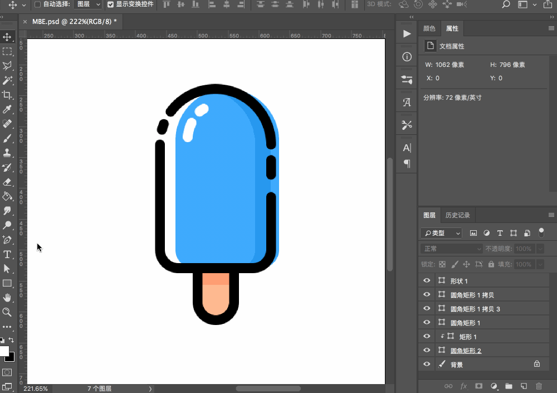557x393 pixels.
Task: Hide the 形状 1 layer
Action: [427, 280]
